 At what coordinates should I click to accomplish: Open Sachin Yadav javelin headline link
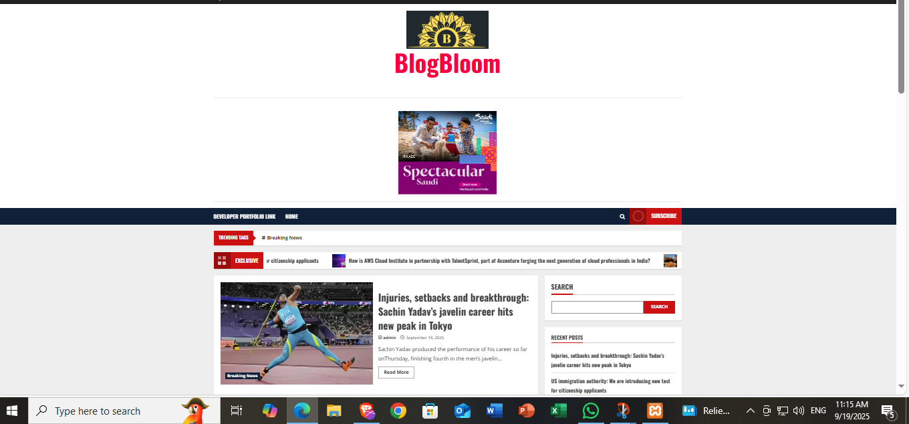click(453, 312)
